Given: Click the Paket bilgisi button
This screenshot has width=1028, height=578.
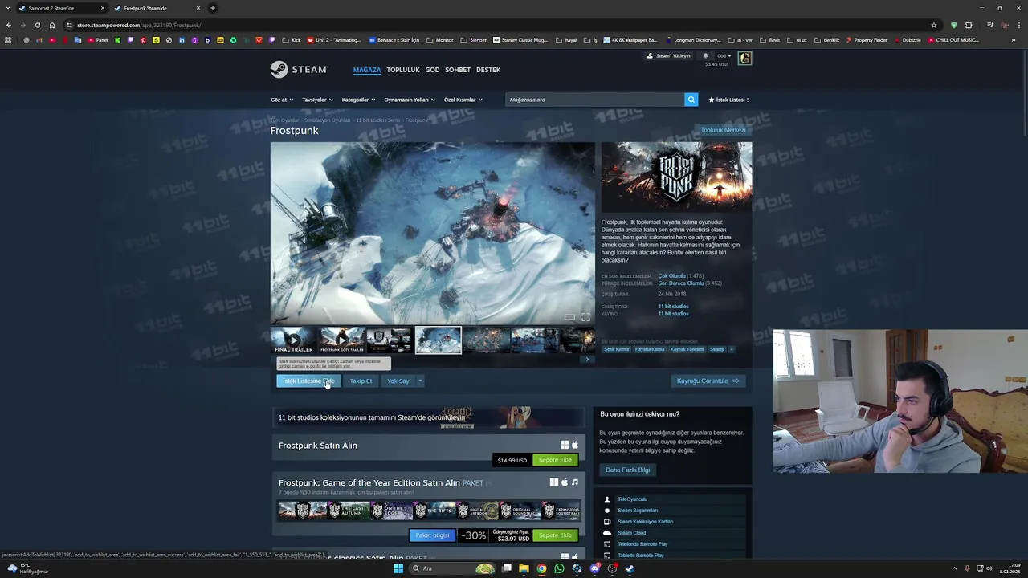Looking at the screenshot, I should [432, 535].
